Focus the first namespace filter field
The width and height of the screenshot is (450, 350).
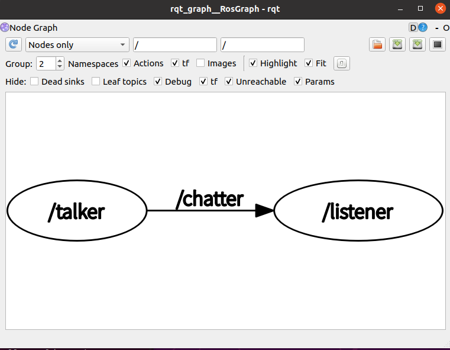(175, 45)
